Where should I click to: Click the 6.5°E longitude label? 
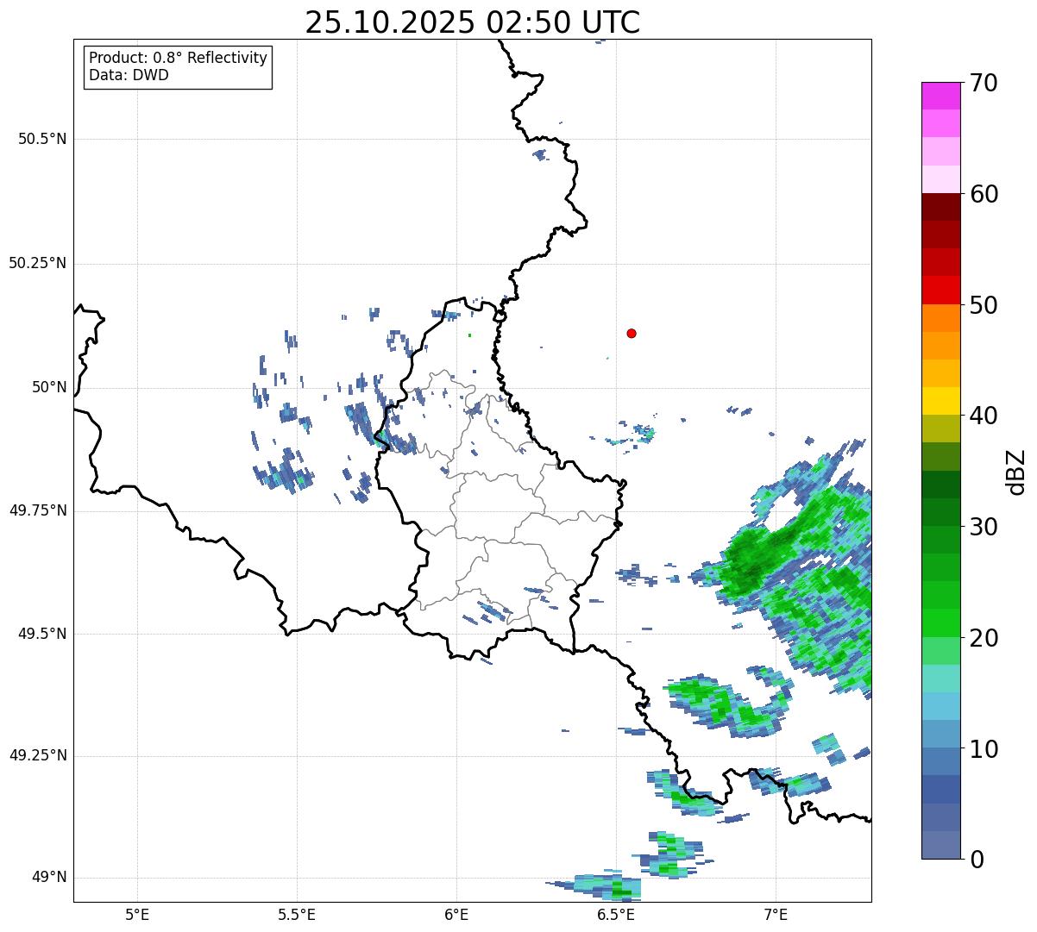pos(616,914)
